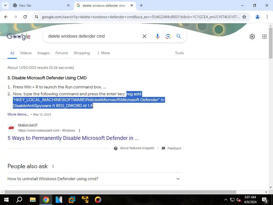Search by image with Lens icon
Screen dimensions: 273x205
(168, 36)
